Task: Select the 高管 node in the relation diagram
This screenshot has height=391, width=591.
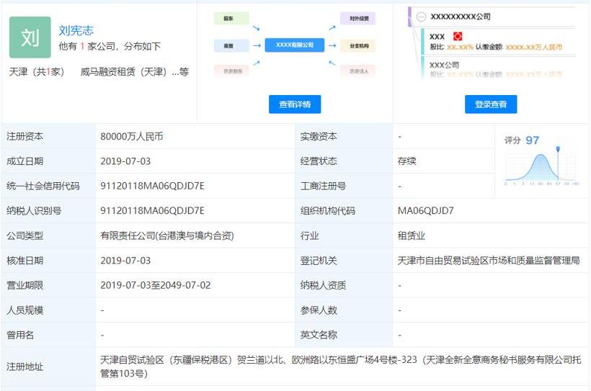Action: pos(231,45)
